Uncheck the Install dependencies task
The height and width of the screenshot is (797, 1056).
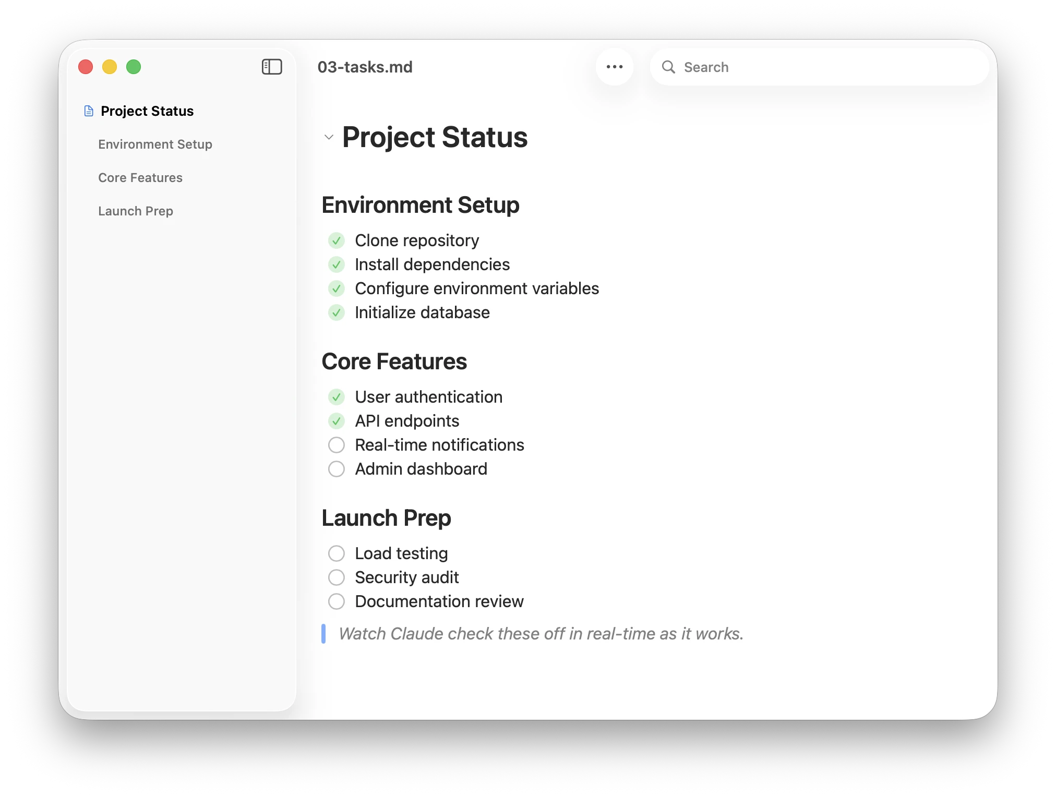click(x=337, y=264)
